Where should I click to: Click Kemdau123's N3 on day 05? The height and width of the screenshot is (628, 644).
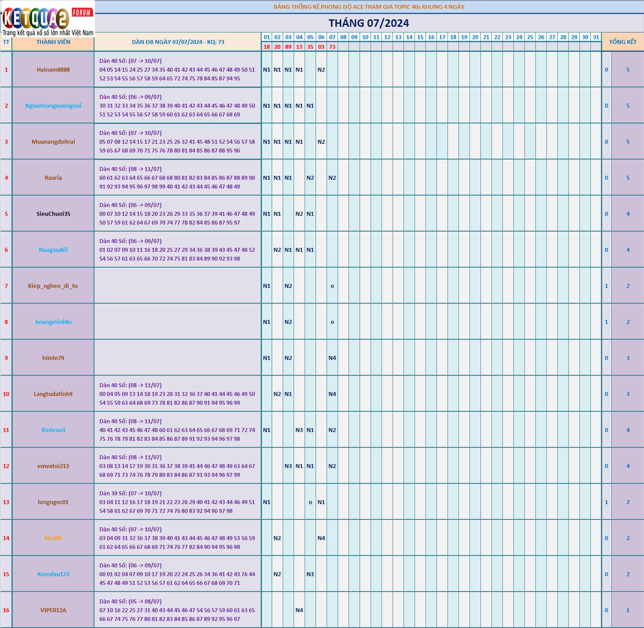pos(310,574)
